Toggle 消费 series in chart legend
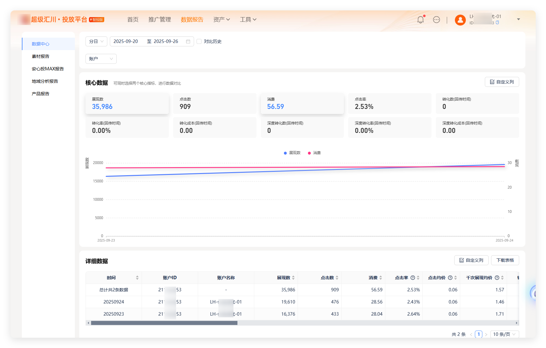 (314, 153)
